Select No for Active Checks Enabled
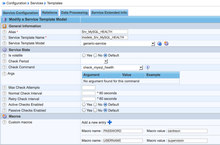The width and height of the screenshot is (220, 145). (95, 105)
